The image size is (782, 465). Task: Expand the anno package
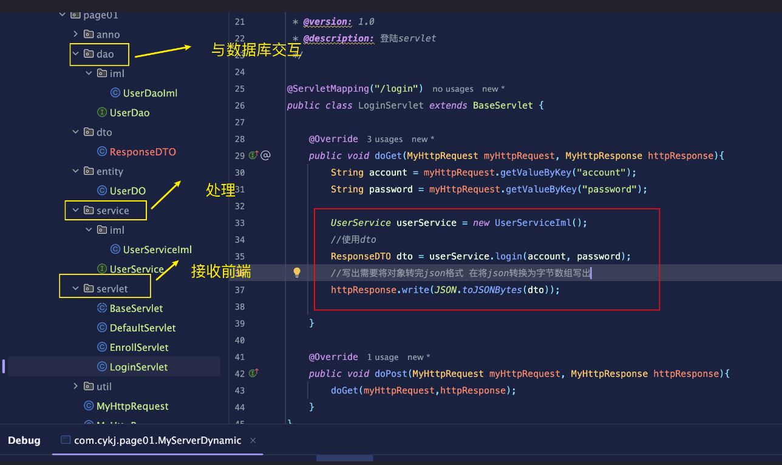(75, 34)
